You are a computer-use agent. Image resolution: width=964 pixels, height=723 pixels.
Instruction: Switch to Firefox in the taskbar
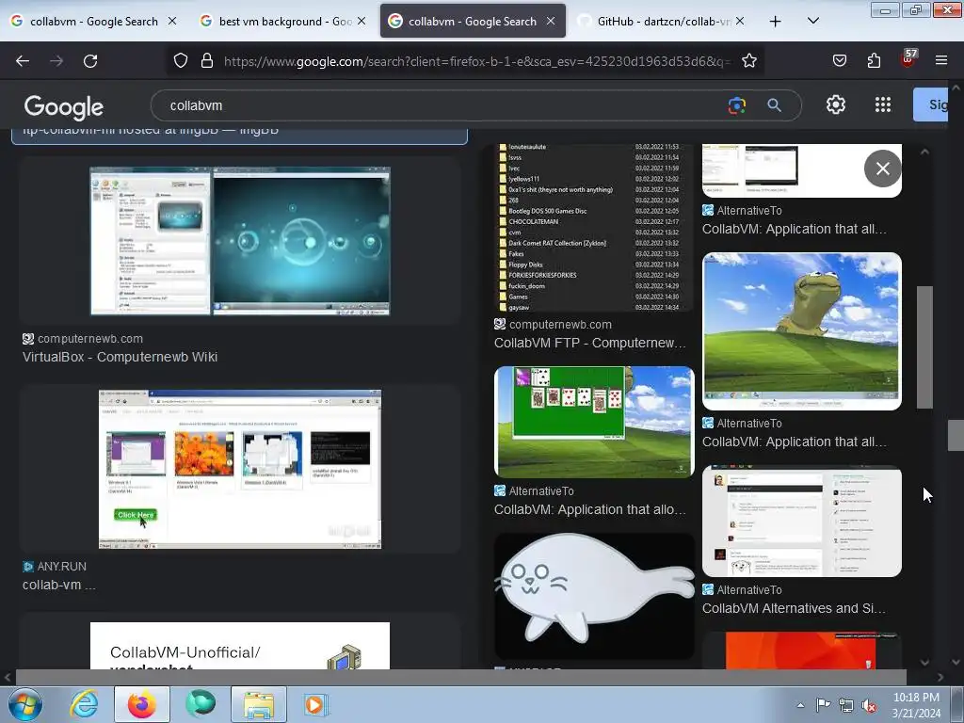pyautogui.click(x=142, y=704)
